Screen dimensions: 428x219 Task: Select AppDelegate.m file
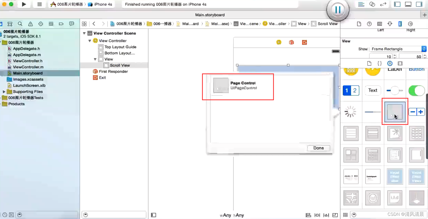(27, 55)
